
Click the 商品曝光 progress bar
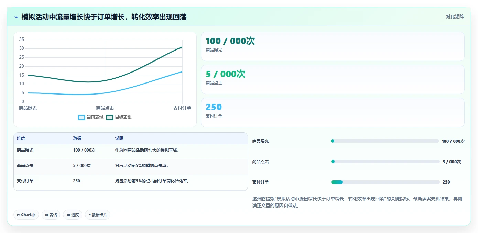[385, 141]
